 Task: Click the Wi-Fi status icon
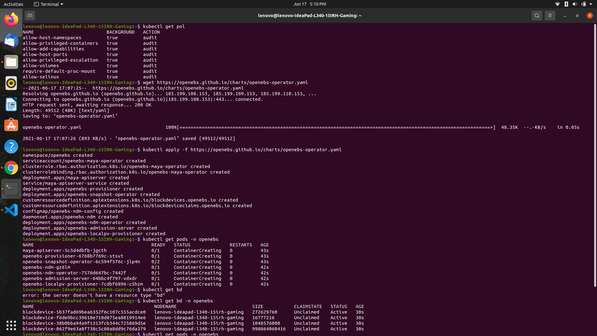point(557,4)
